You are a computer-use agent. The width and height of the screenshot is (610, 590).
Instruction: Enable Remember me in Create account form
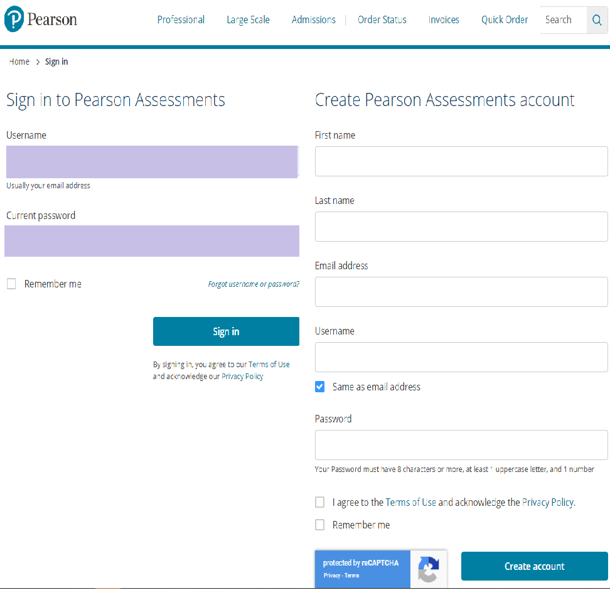tap(320, 525)
